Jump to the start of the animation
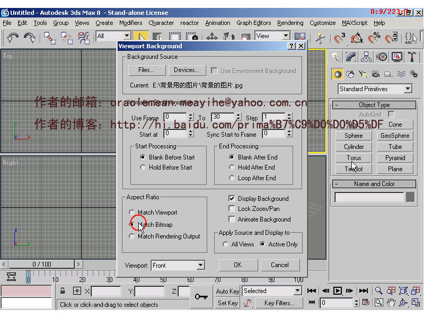 coord(312,290)
